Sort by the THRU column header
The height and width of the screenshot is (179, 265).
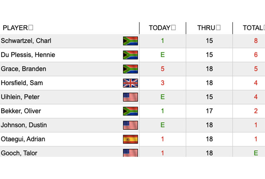pos(209,28)
